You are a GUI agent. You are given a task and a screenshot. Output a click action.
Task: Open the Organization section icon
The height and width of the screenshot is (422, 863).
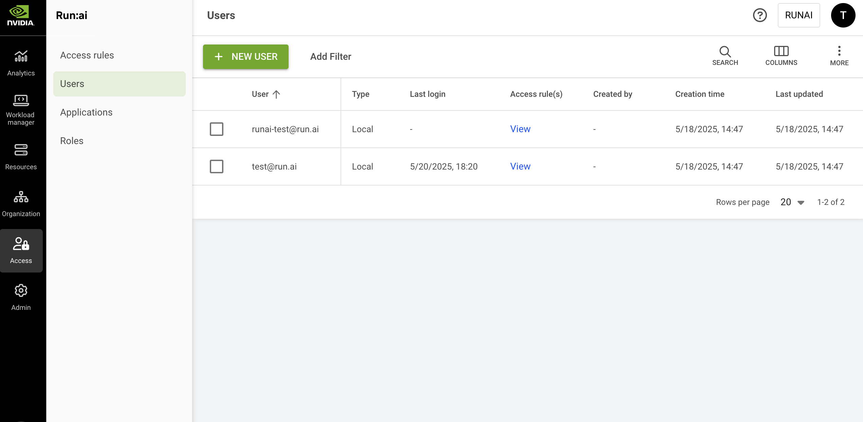coord(21,197)
